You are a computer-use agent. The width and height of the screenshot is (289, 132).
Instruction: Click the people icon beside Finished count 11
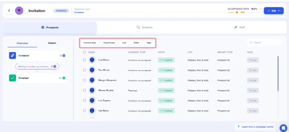coord(64,78)
